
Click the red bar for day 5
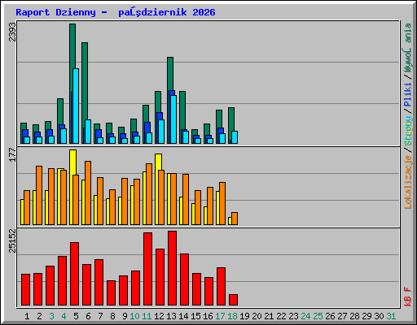coord(74,274)
